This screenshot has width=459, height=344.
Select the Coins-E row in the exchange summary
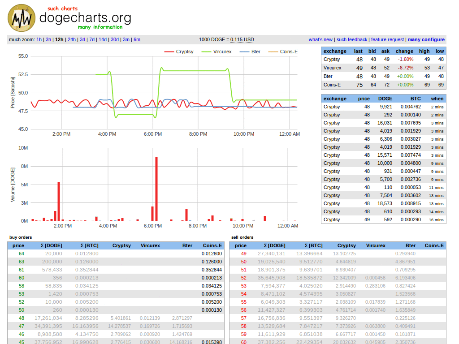click(x=384, y=85)
